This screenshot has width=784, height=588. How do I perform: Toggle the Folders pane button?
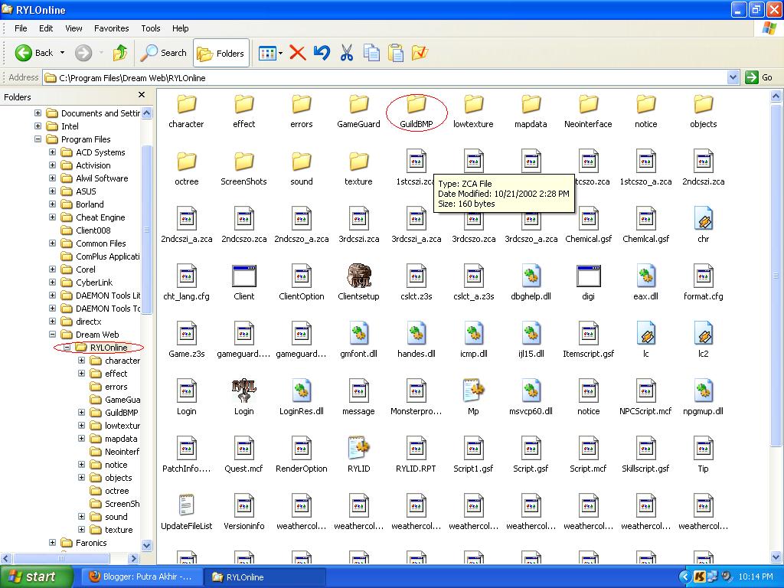click(x=221, y=53)
